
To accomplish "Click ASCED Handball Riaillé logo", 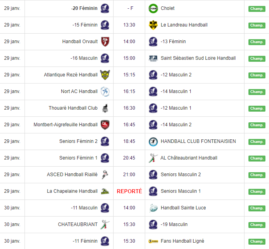I will click(x=105, y=175).
